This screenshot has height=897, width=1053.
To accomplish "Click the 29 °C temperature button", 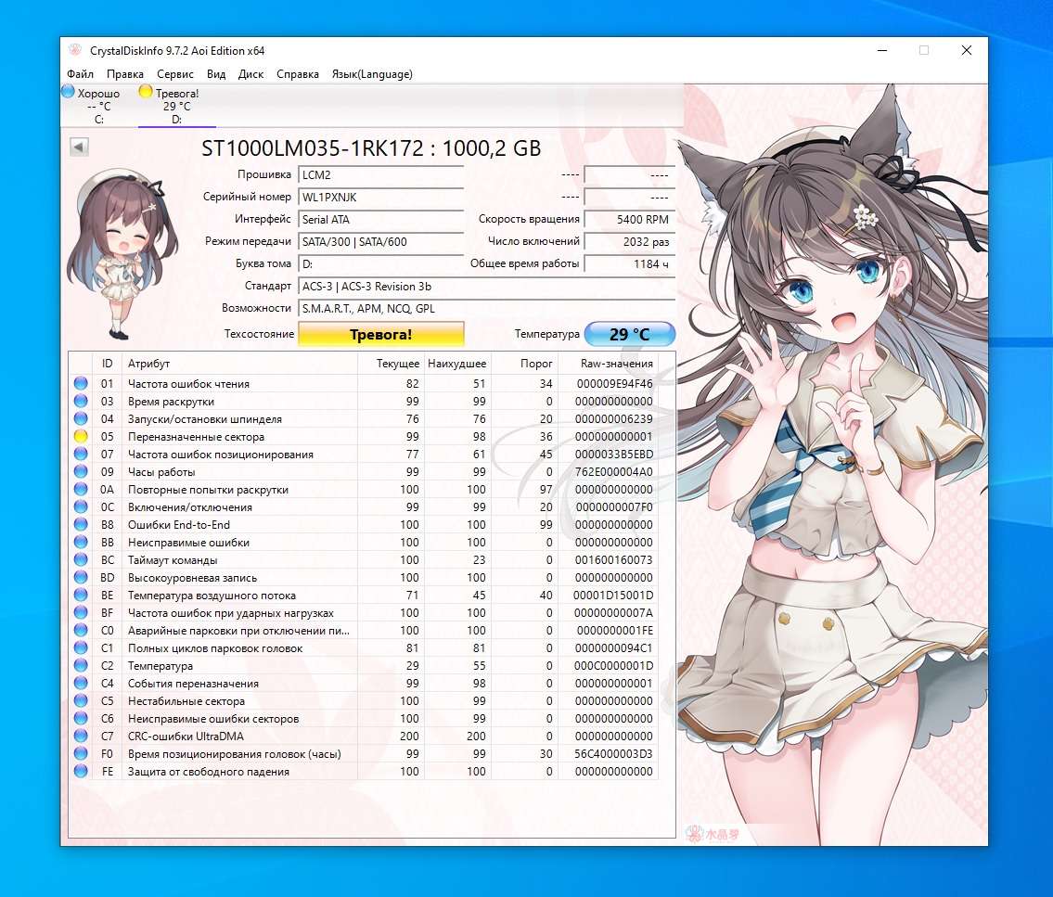I will click(x=629, y=334).
